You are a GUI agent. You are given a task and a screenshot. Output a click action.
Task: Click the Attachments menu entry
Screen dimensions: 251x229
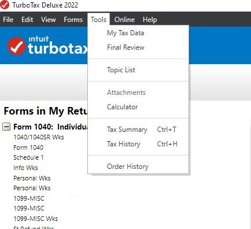(x=138, y=93)
